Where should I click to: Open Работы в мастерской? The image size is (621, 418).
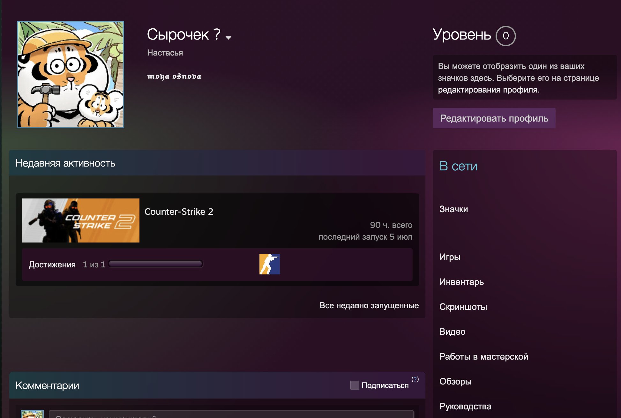click(x=483, y=356)
